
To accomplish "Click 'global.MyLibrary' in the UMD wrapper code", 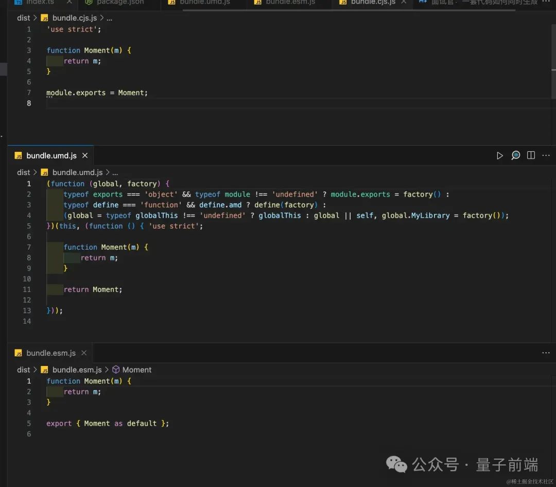I will tap(415, 216).
